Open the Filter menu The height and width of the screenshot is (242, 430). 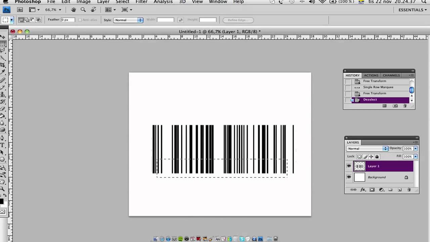point(141,2)
